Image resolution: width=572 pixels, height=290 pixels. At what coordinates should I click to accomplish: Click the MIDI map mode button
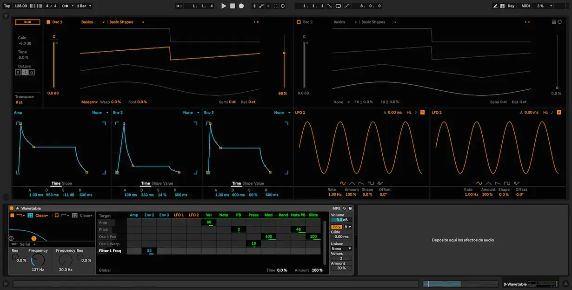pyautogui.click(x=525, y=6)
